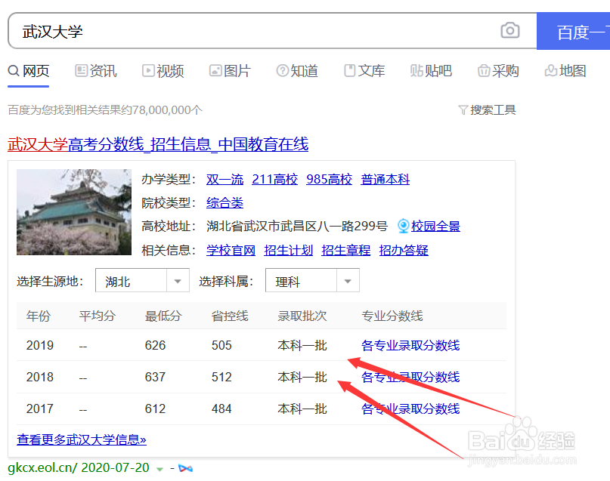Click the 省控线 value 512
Viewport: 610px width, 481px height.
click(221, 378)
